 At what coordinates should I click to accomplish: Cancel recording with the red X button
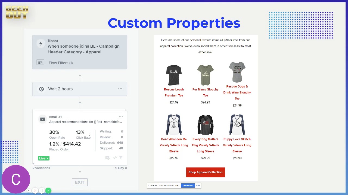35,191
